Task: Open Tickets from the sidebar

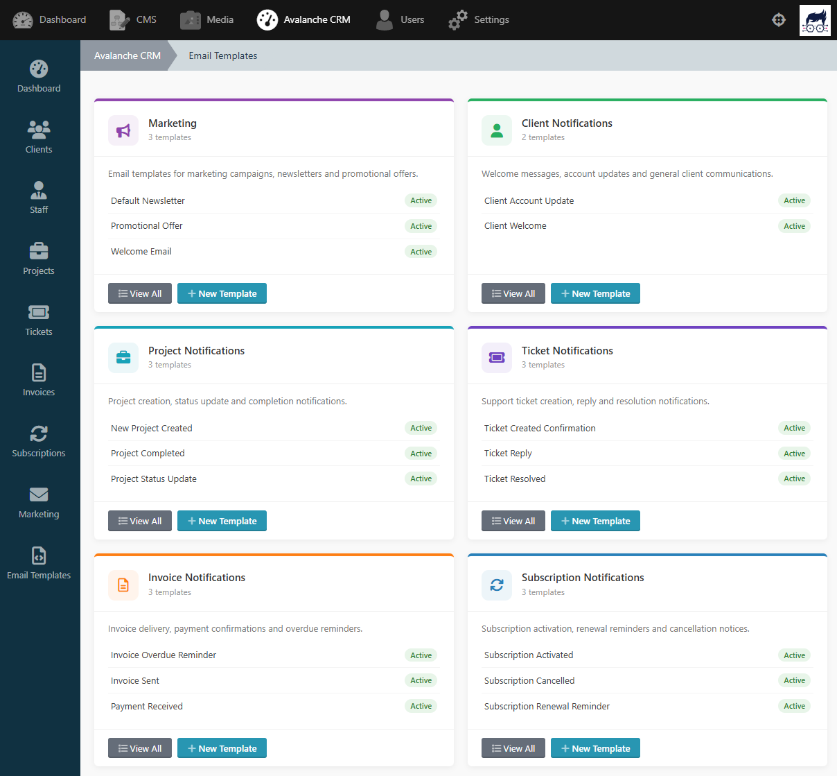Action: click(38, 319)
